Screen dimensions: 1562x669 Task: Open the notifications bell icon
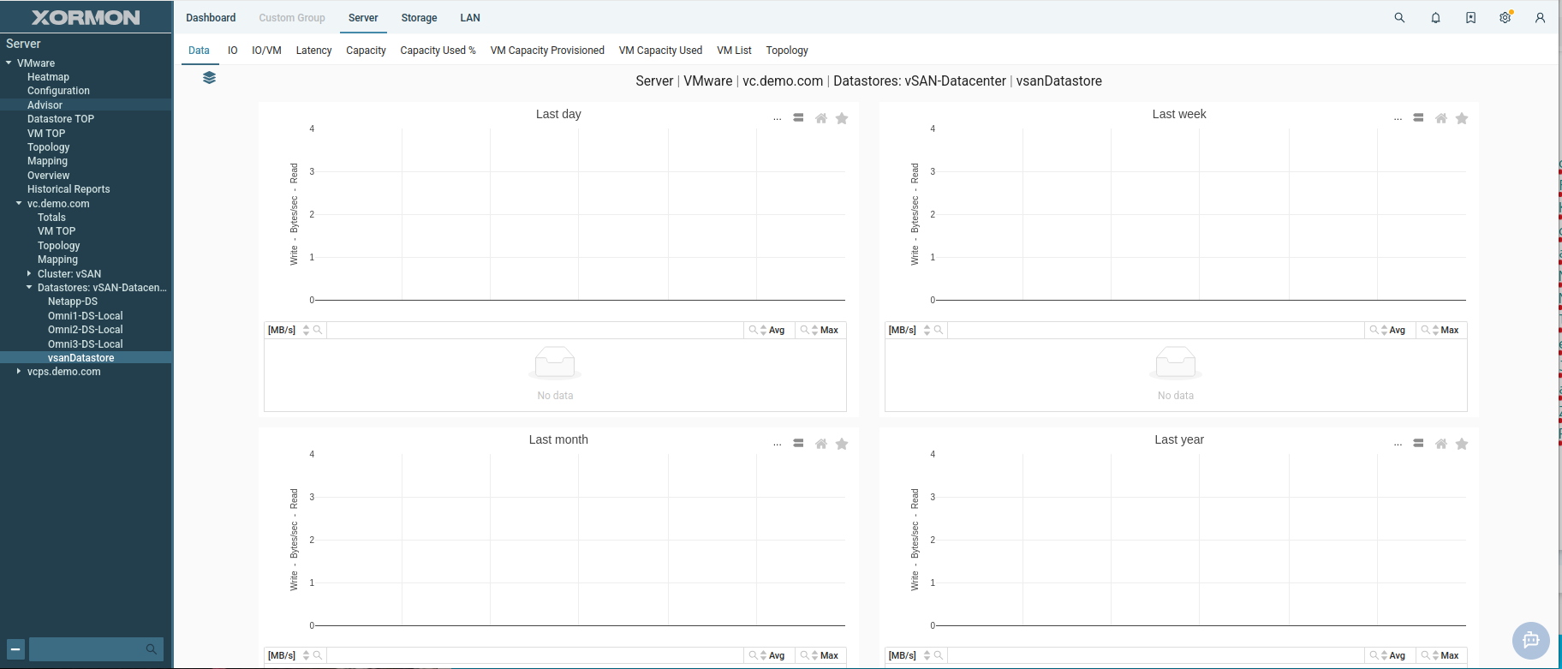(1435, 18)
